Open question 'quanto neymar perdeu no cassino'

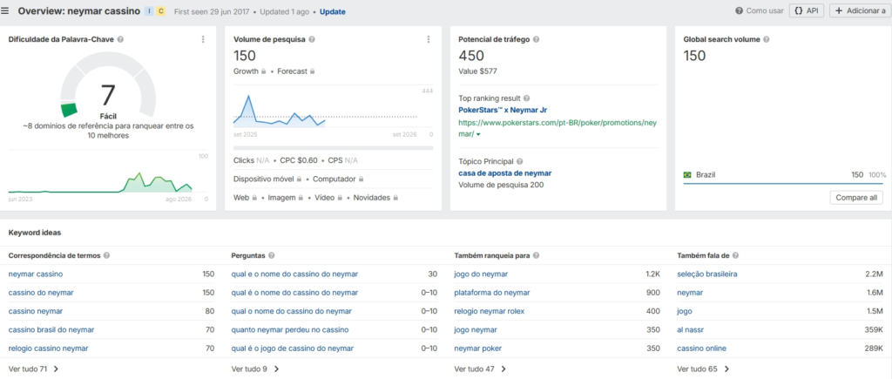tap(290, 329)
